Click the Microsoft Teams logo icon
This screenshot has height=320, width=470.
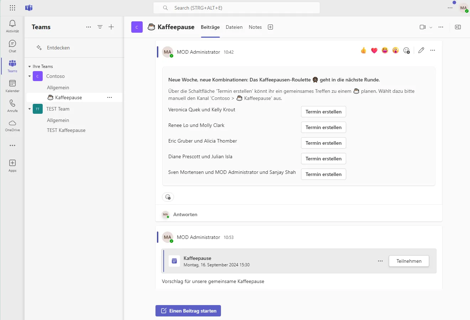pyautogui.click(x=29, y=8)
